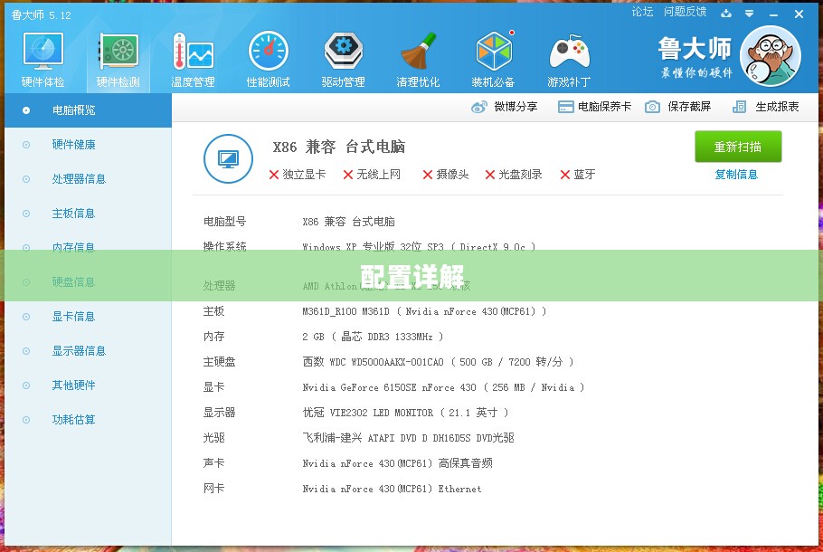Click the red X beside 独立显卡
This screenshot has width=823, height=552.
[x=273, y=175]
